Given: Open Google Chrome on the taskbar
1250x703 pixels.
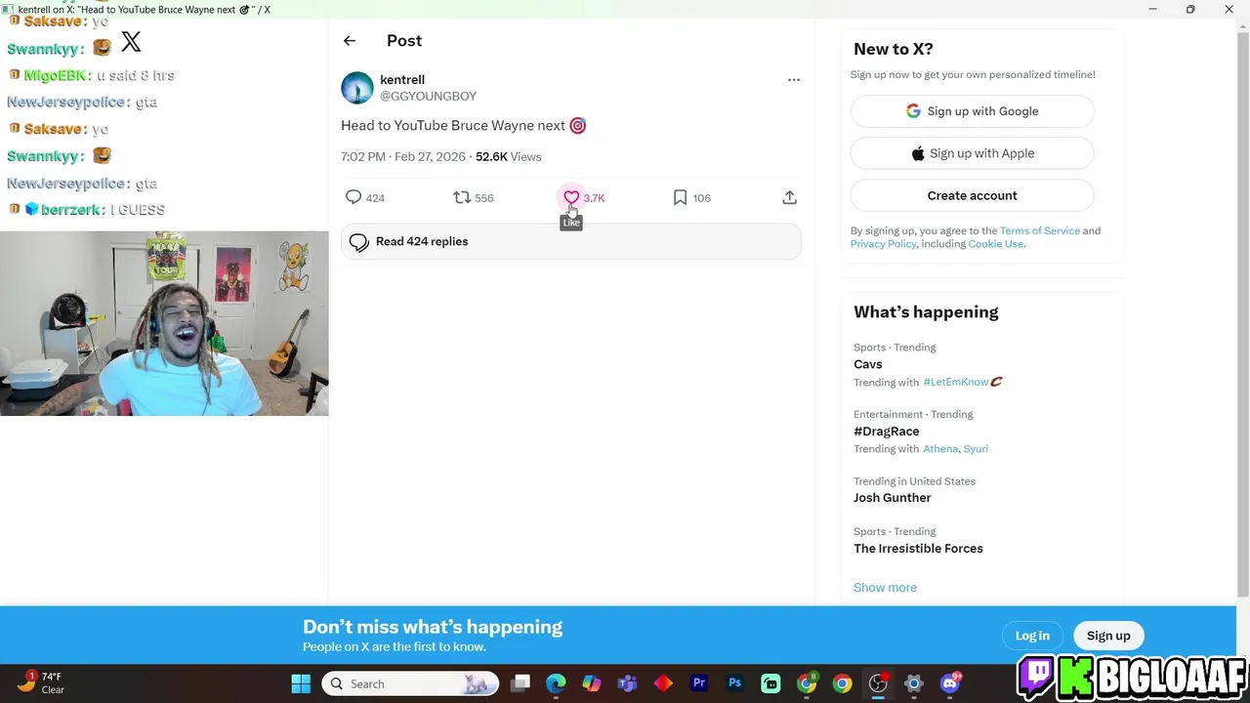Looking at the screenshot, I should (842, 683).
